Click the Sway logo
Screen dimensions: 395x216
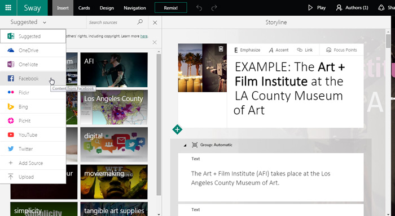pos(32,8)
